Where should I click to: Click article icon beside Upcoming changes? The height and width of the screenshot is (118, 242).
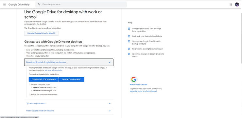tap(129, 54)
